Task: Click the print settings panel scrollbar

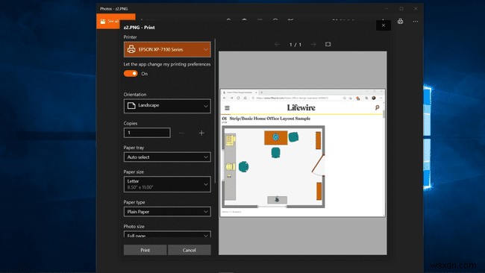Action: [215, 111]
